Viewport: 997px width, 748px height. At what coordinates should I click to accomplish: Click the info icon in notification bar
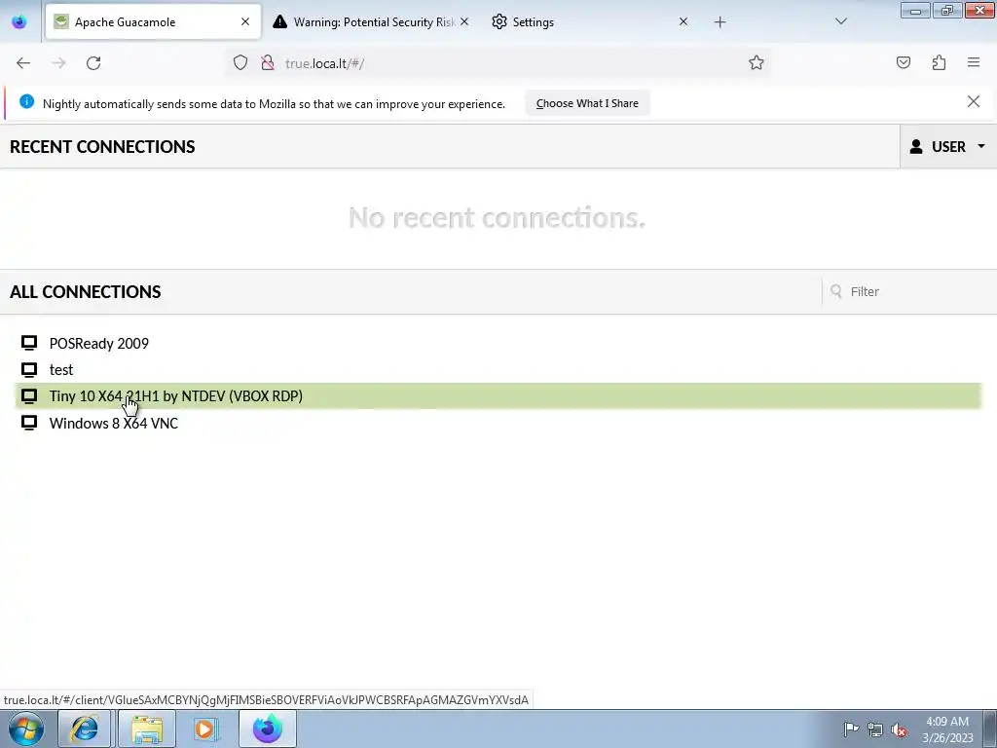click(x=26, y=101)
